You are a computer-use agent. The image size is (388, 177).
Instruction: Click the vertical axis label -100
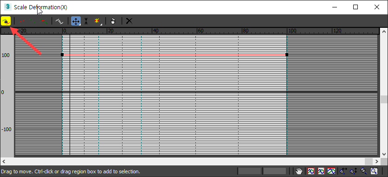[x=6, y=130]
